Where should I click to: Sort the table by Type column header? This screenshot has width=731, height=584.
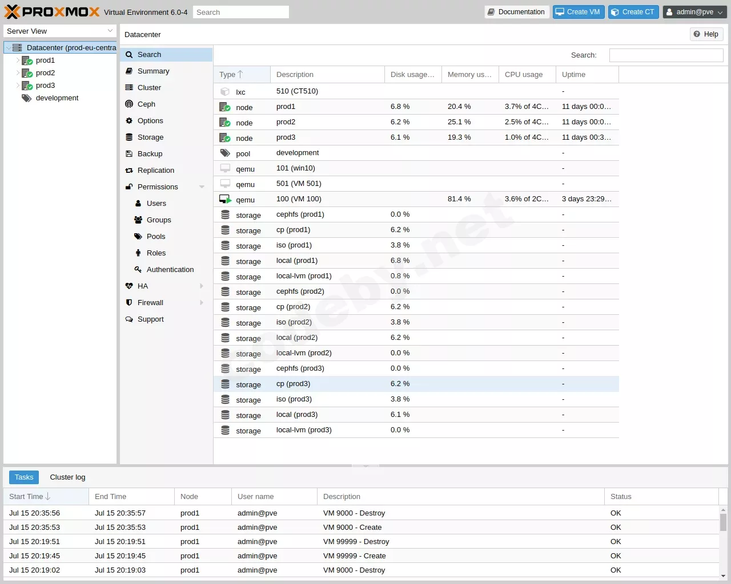click(x=242, y=75)
